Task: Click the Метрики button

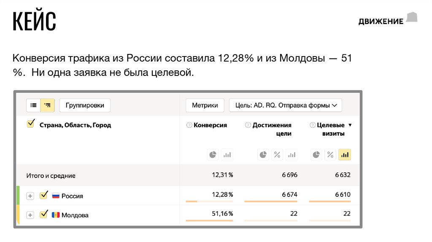Action: pos(205,105)
